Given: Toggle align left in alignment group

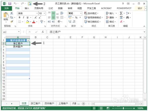Looking at the screenshot, I should pos(49,17).
